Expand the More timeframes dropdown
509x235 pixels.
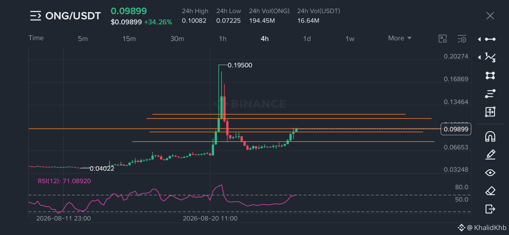coord(400,38)
